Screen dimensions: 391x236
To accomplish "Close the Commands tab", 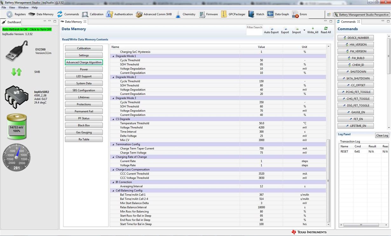I will (x=359, y=22).
